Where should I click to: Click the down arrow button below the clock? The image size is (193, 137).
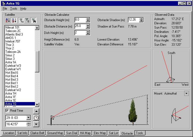tap(36, 124)
